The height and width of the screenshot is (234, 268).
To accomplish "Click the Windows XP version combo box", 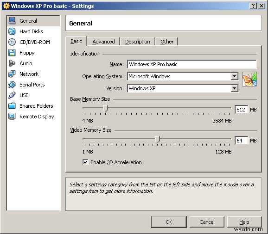I will tap(183, 88).
